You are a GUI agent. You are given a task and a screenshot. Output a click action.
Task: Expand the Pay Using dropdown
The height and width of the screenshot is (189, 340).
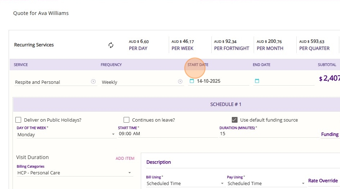click(x=303, y=184)
